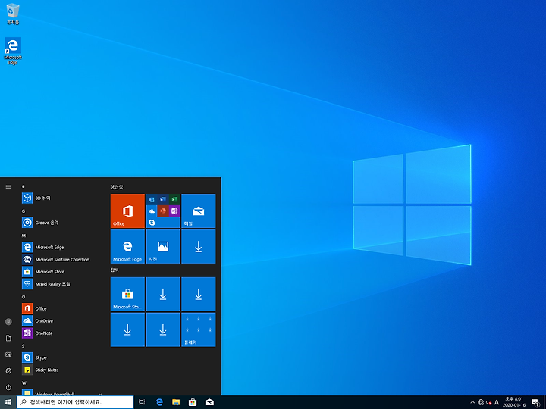Click the # section header
The image size is (546, 409).
pos(23,186)
